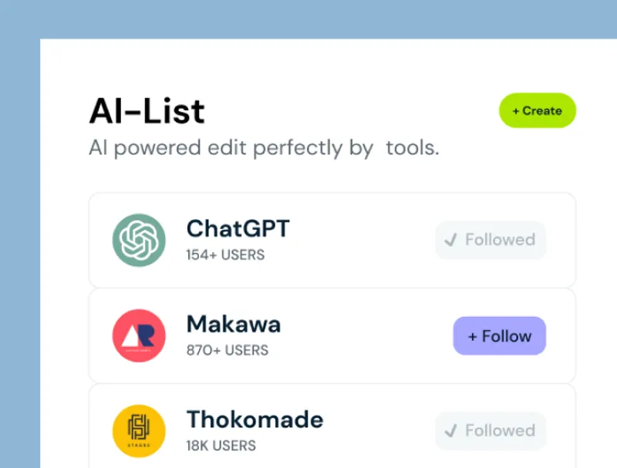Follow Makawa by clicking its Follow button
This screenshot has width=617, height=468.
500,335
